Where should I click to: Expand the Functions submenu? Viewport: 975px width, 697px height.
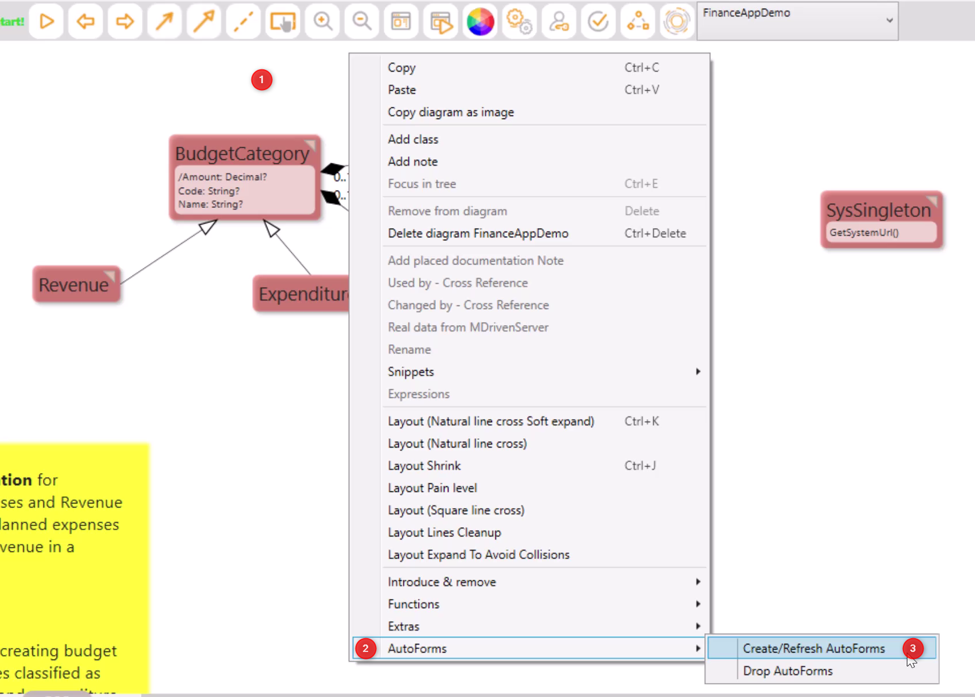click(529, 604)
